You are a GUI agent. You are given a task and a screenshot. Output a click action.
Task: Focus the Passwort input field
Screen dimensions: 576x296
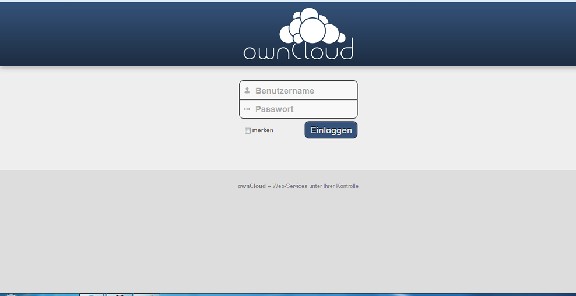pyautogui.click(x=298, y=109)
